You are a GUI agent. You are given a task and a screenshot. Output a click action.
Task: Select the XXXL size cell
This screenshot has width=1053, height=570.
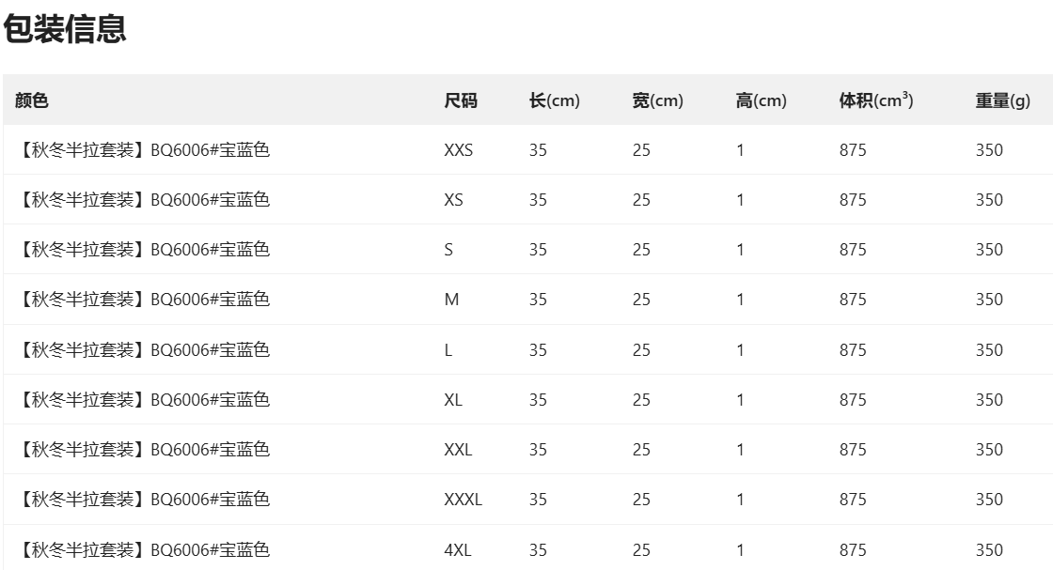[463, 500]
